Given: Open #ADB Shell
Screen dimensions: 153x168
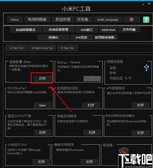Looking at the screenshot, I should [x=108, y=30].
